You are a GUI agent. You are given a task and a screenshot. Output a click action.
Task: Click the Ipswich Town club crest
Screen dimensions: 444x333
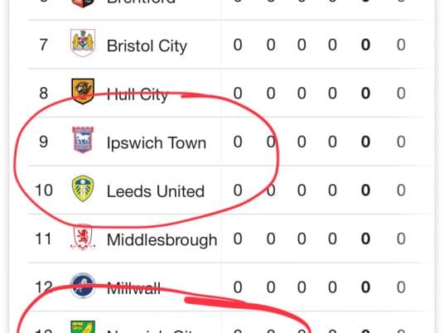[x=83, y=140]
